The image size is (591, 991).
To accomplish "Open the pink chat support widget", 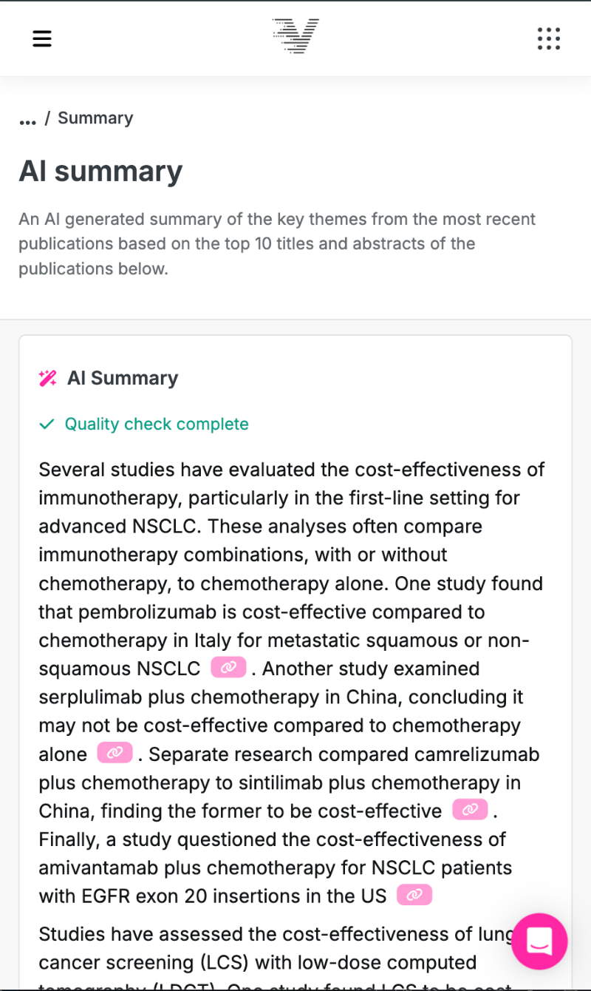I will coord(539,941).
